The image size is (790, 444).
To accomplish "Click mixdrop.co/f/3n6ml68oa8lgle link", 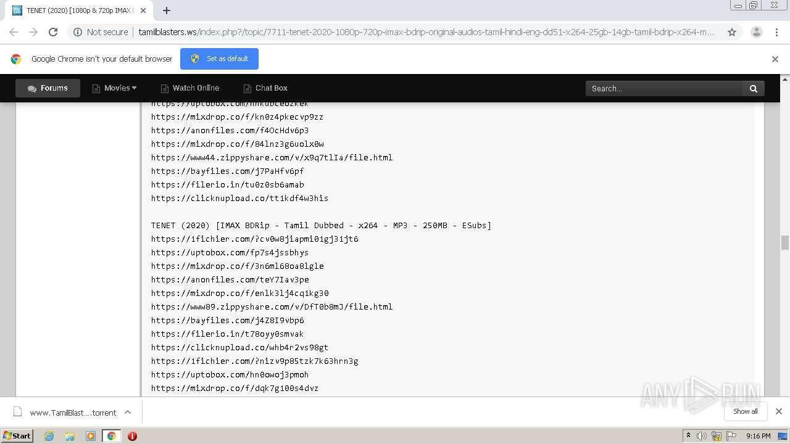I will pos(237,266).
